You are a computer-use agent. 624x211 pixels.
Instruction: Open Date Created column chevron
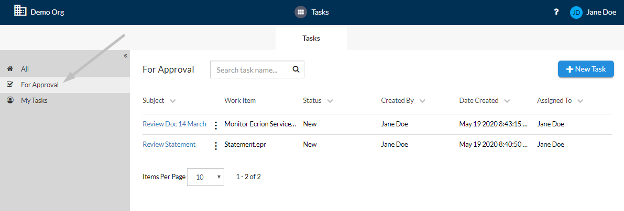click(507, 101)
